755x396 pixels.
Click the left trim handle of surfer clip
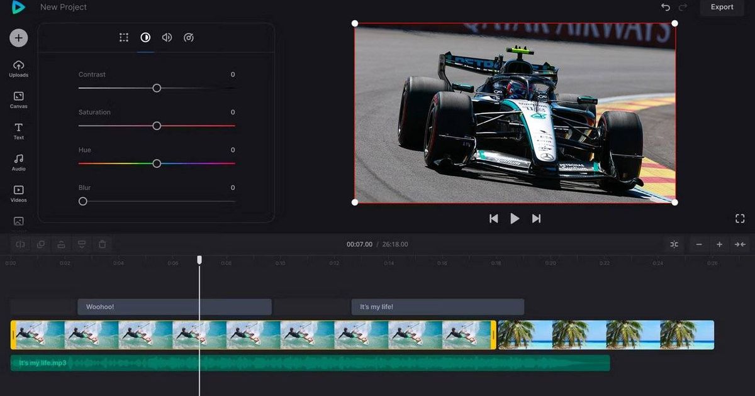[13, 334]
